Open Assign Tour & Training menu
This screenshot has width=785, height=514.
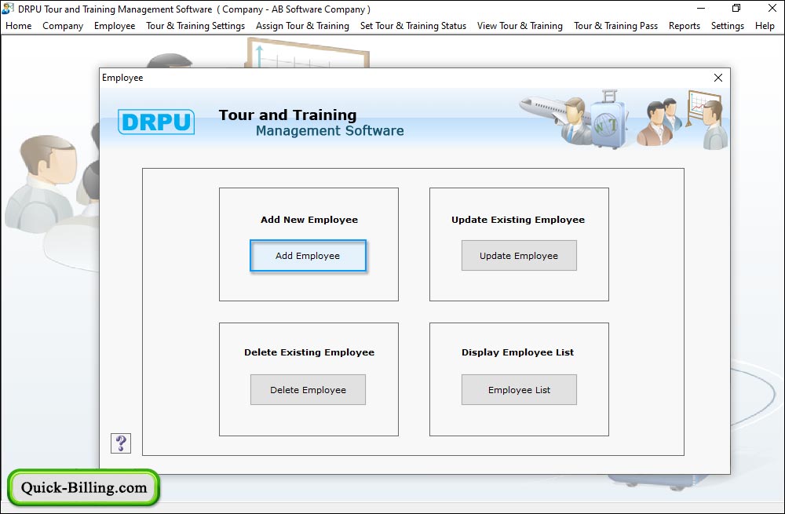302,26
